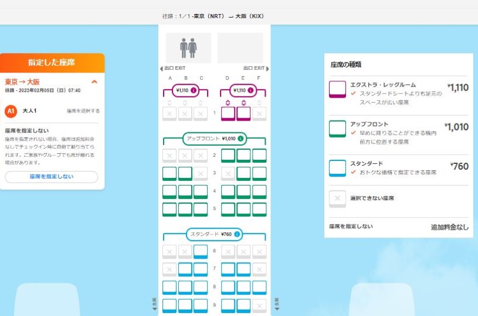Select up-front seat 3F
This screenshot has height=316, width=478.
(x=259, y=174)
